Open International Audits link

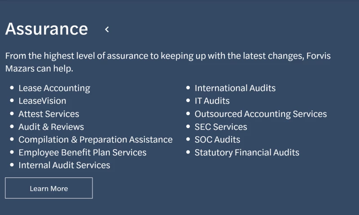(235, 88)
